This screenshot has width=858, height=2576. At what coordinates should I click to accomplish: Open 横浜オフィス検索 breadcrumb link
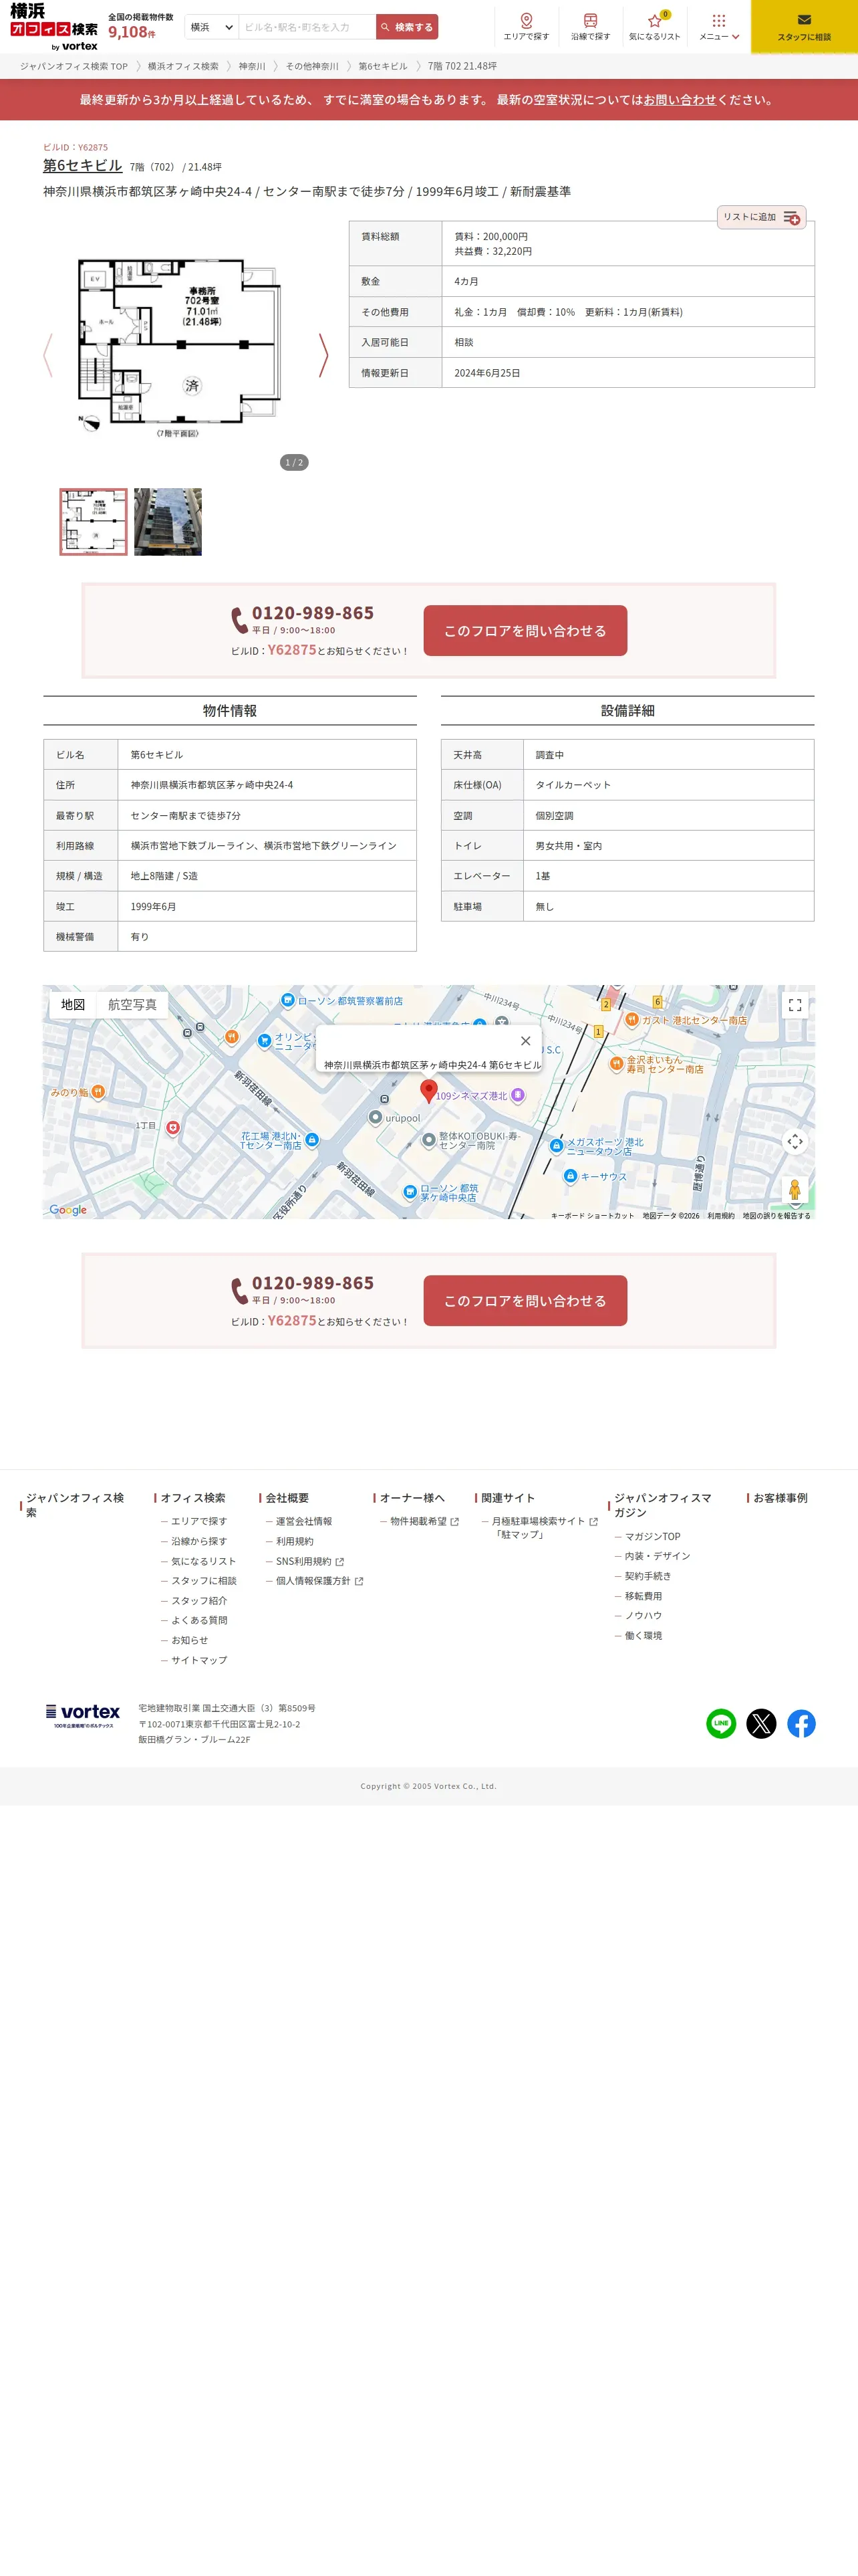coord(183,67)
